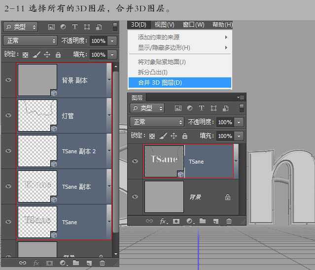Screen dimensions: 315x270
Task: Click pixel layer filter icon in left panel
Action: 51,27
